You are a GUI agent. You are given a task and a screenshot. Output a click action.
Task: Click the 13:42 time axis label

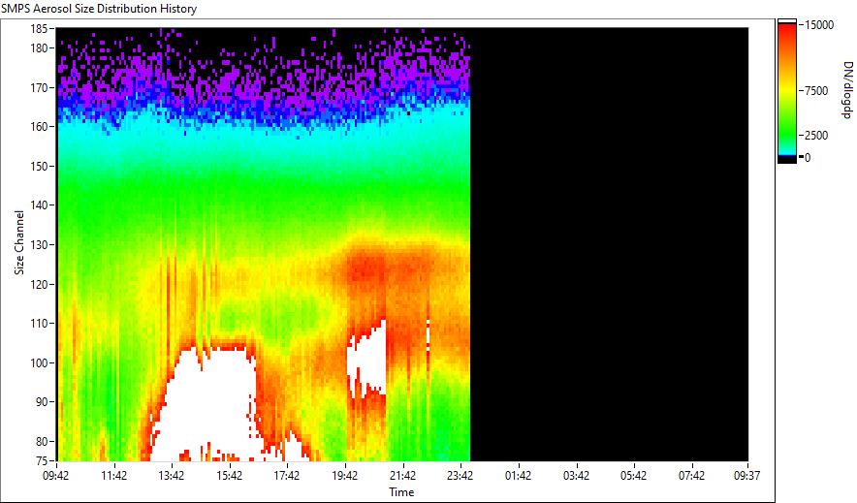coord(171,476)
